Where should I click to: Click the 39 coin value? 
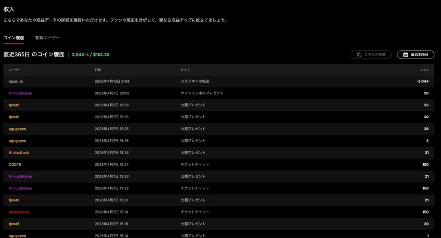point(426,117)
